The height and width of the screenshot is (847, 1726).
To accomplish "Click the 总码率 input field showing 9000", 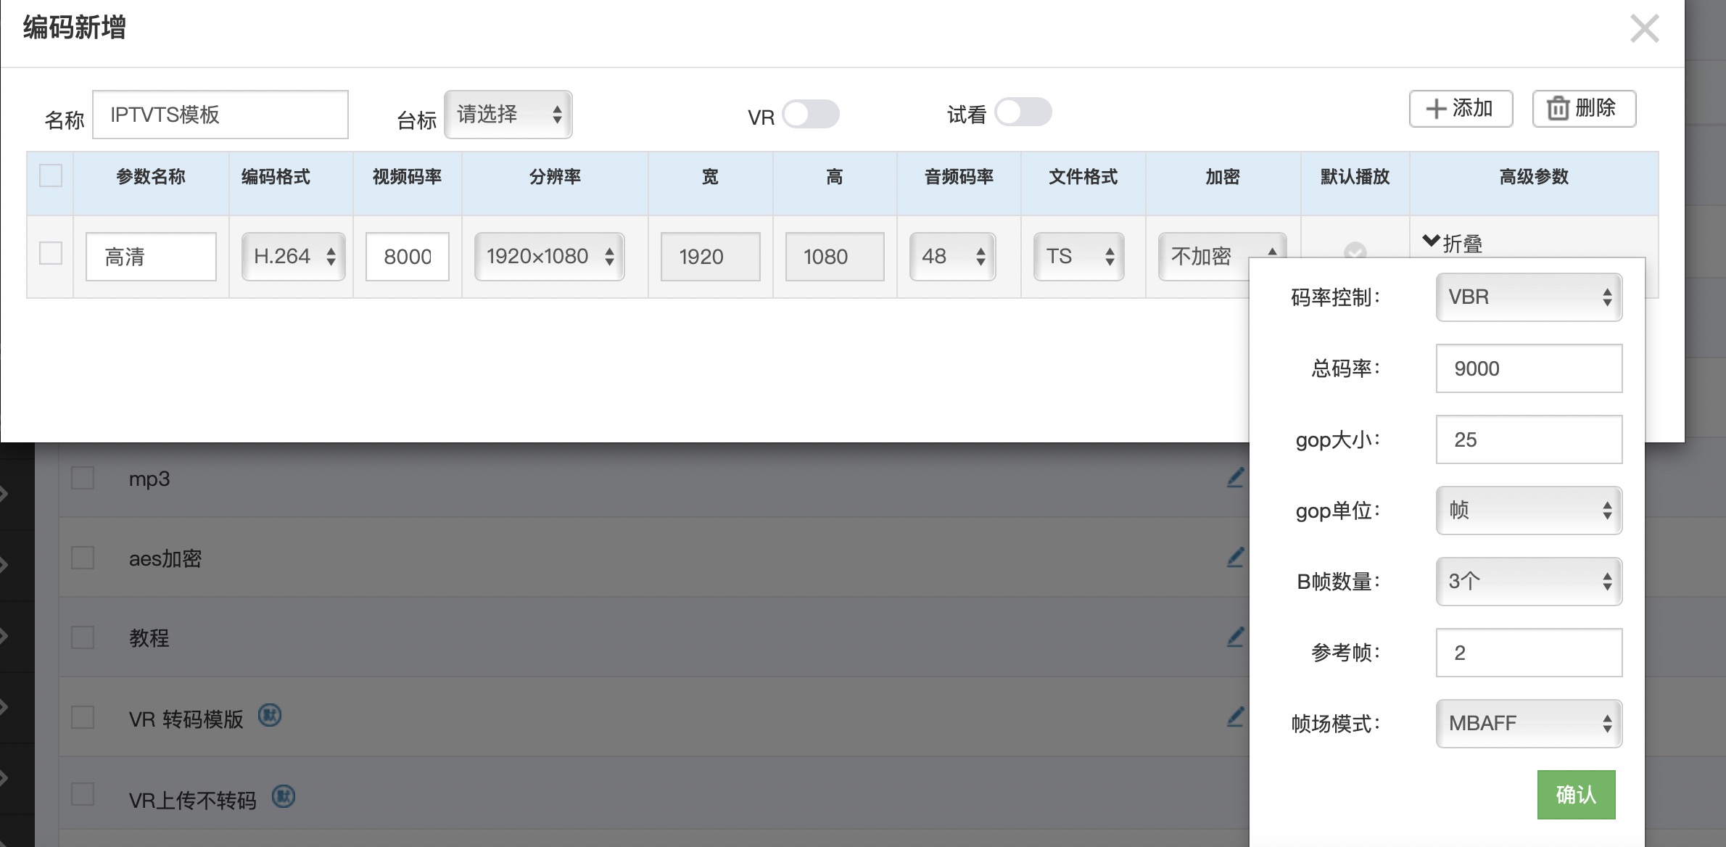I will click(1529, 368).
